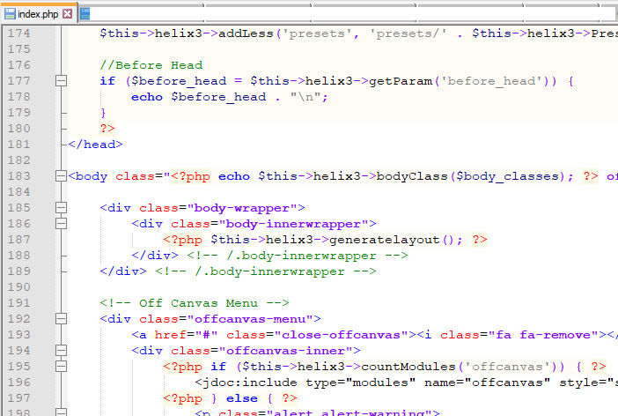
Task: Collapse the body tag fold at line 183
Action: pos(61,176)
